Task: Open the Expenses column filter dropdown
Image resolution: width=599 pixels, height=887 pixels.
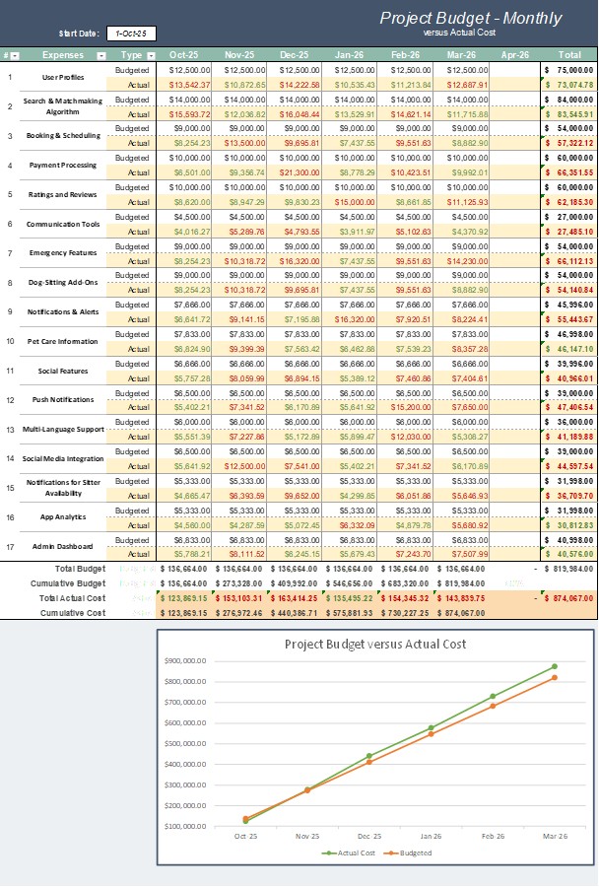Action: [x=104, y=55]
